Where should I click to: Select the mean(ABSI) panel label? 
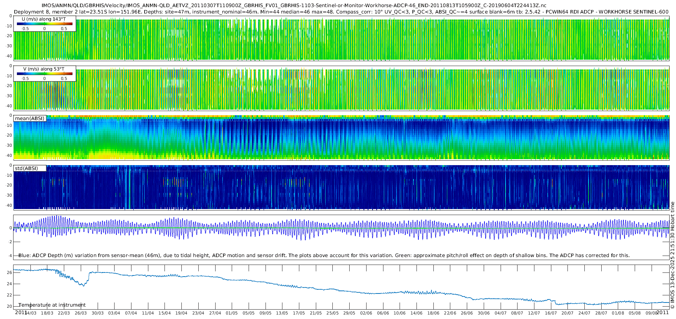coord(30,118)
